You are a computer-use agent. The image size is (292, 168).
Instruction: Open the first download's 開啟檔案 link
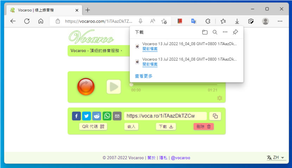150,49
